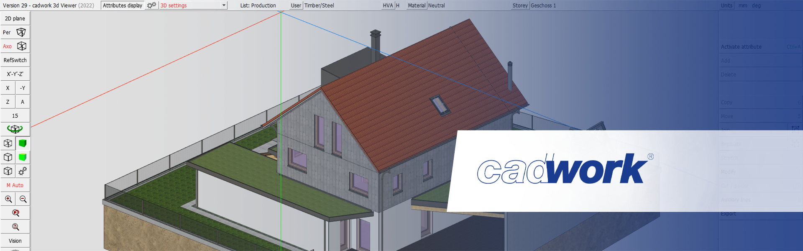Open the Storey selector button
Viewport: 803px width, 251px height.
click(520, 5)
